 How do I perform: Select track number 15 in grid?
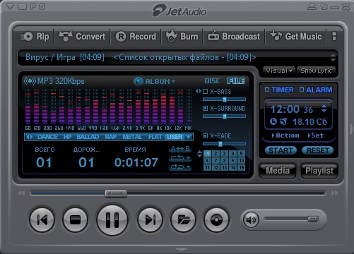tap(242, 167)
